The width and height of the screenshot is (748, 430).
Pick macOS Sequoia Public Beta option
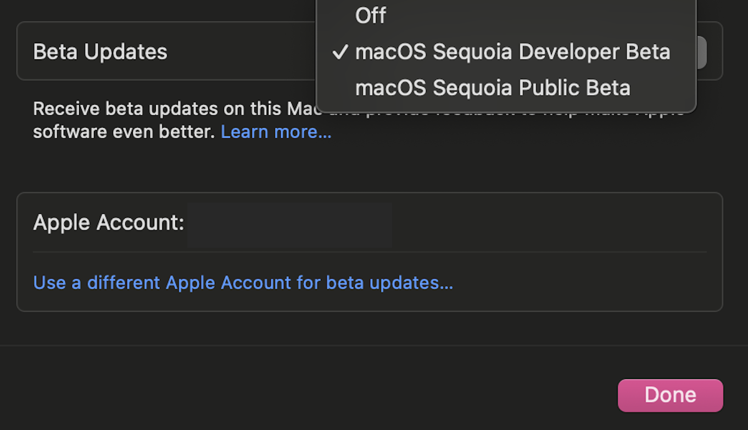tap(493, 88)
